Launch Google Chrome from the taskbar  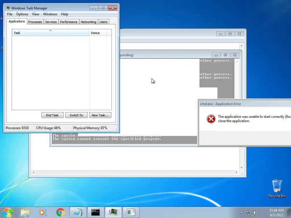pos(60,212)
